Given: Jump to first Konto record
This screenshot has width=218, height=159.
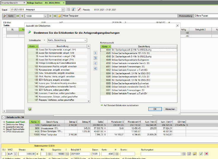Looking at the screenshot, I should click(x=18, y=16).
